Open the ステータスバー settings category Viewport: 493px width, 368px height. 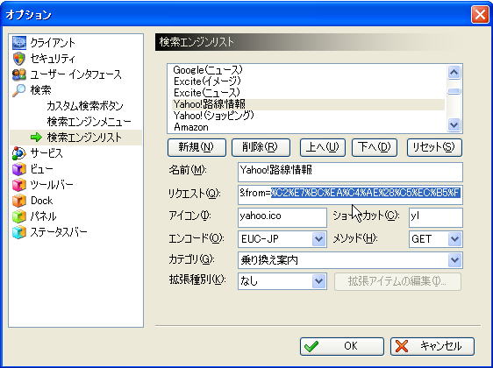click(59, 232)
